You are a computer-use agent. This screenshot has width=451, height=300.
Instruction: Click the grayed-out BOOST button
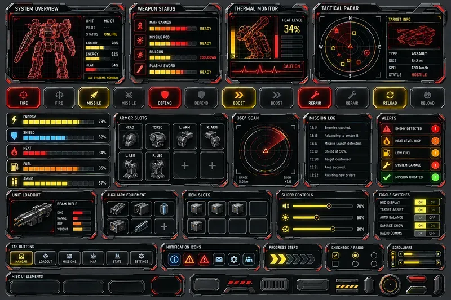pos(276,97)
